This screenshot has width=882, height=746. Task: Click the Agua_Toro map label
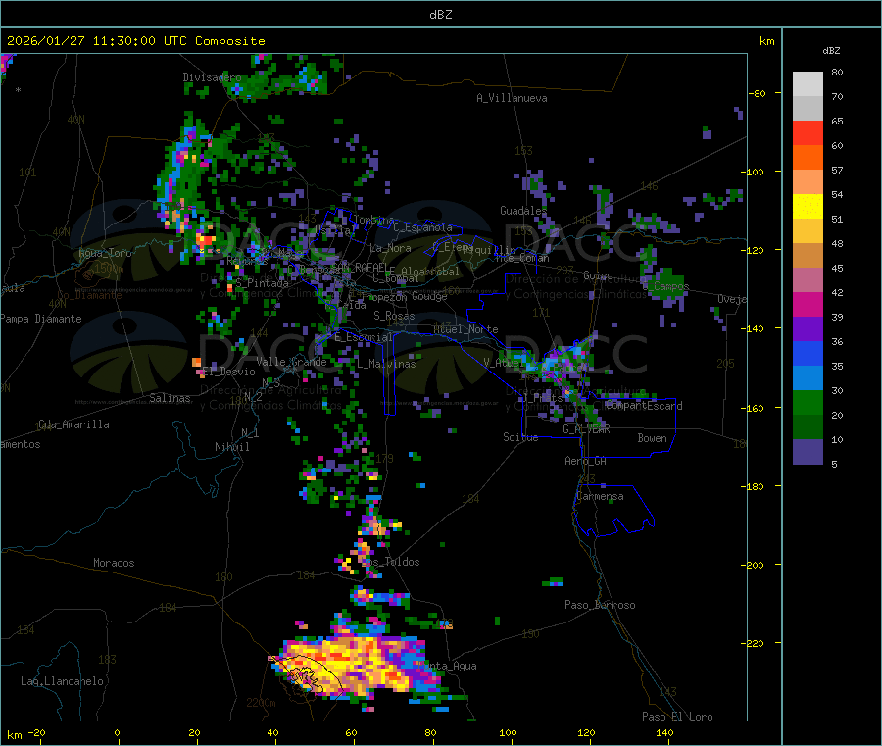[x=105, y=253]
